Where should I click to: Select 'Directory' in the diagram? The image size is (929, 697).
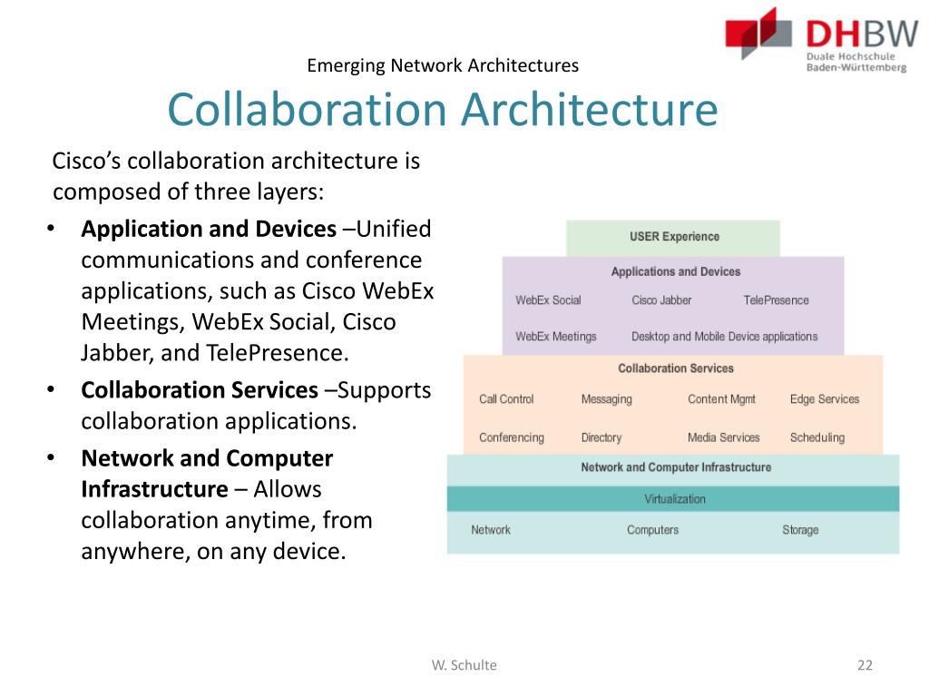[601, 437]
